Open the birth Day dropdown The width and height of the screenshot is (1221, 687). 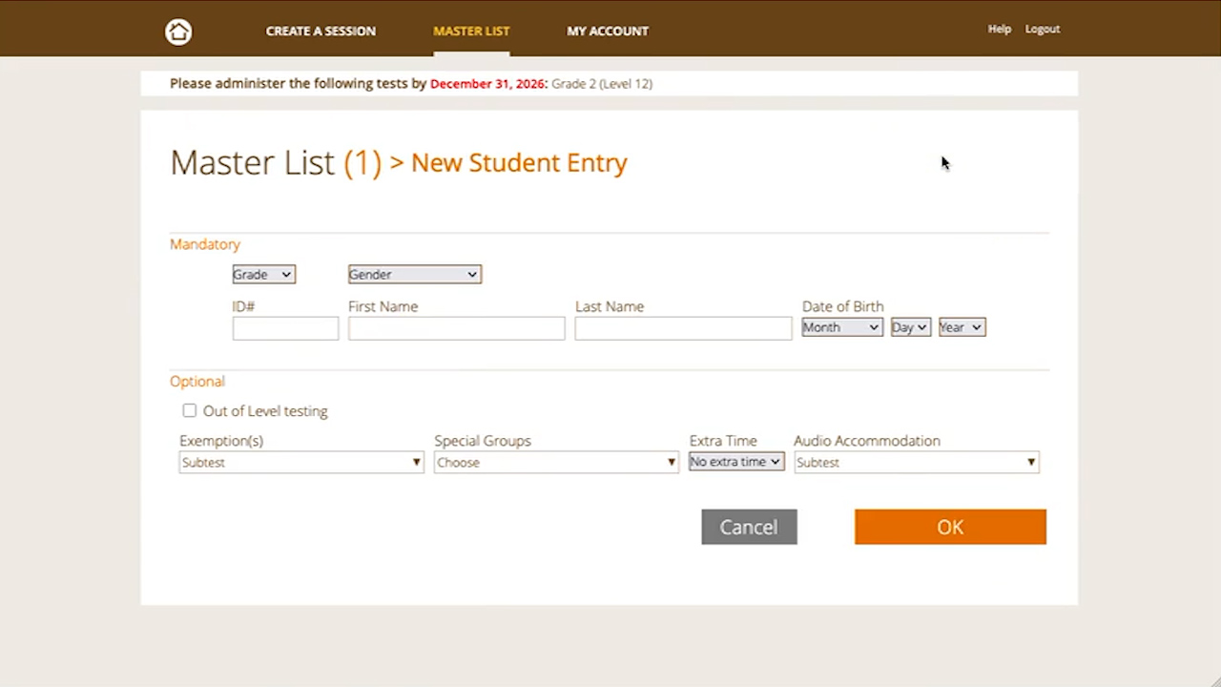coord(910,327)
